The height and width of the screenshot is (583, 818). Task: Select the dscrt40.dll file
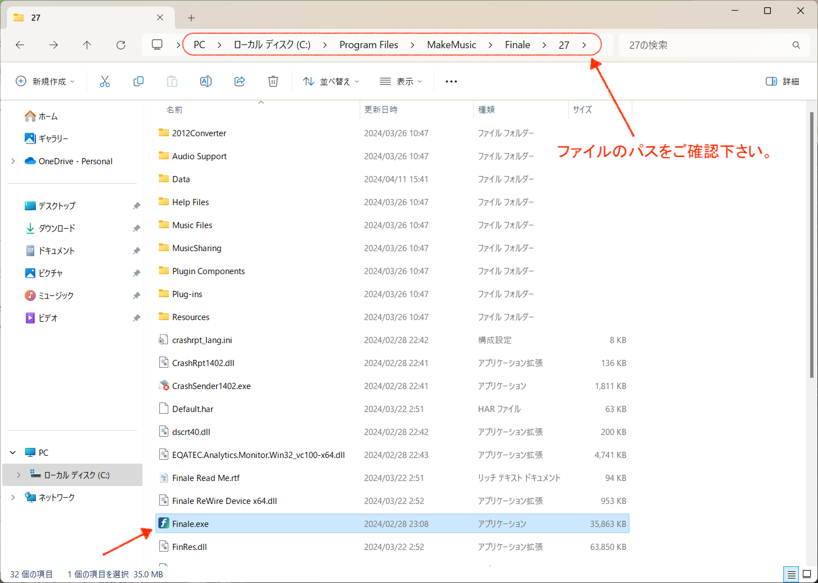click(x=191, y=432)
